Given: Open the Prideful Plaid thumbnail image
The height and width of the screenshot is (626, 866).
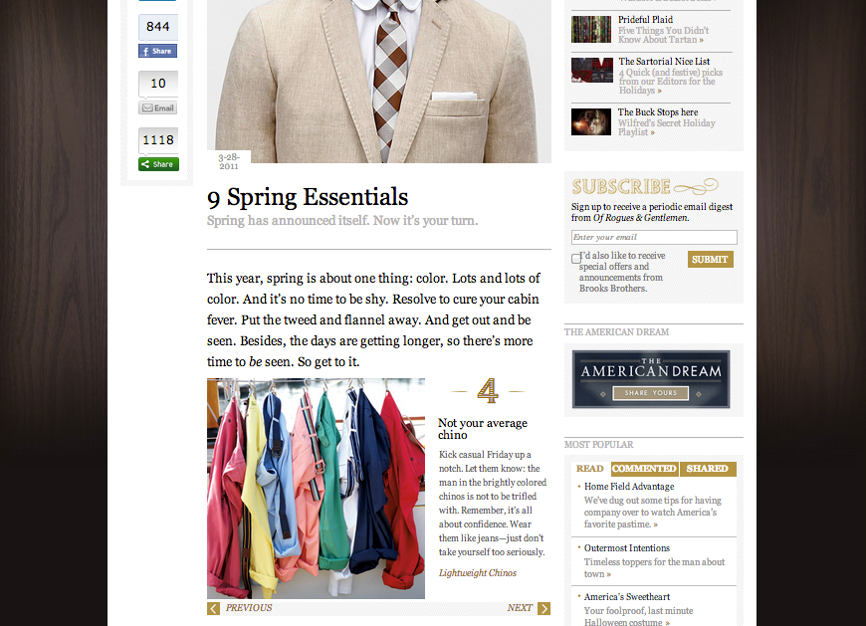Looking at the screenshot, I should pos(591,29).
